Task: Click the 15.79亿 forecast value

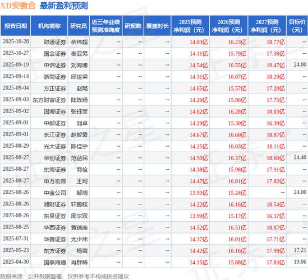Action: click(237, 54)
